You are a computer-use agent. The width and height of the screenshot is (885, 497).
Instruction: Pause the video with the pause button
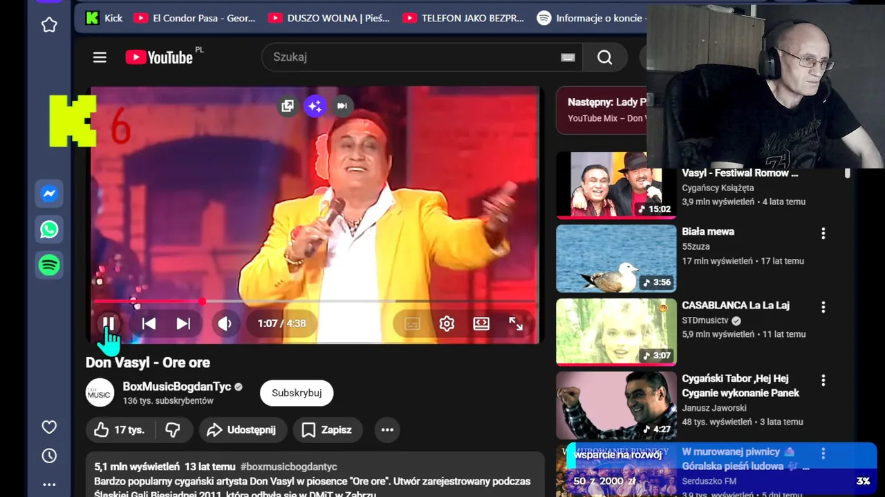click(x=109, y=323)
